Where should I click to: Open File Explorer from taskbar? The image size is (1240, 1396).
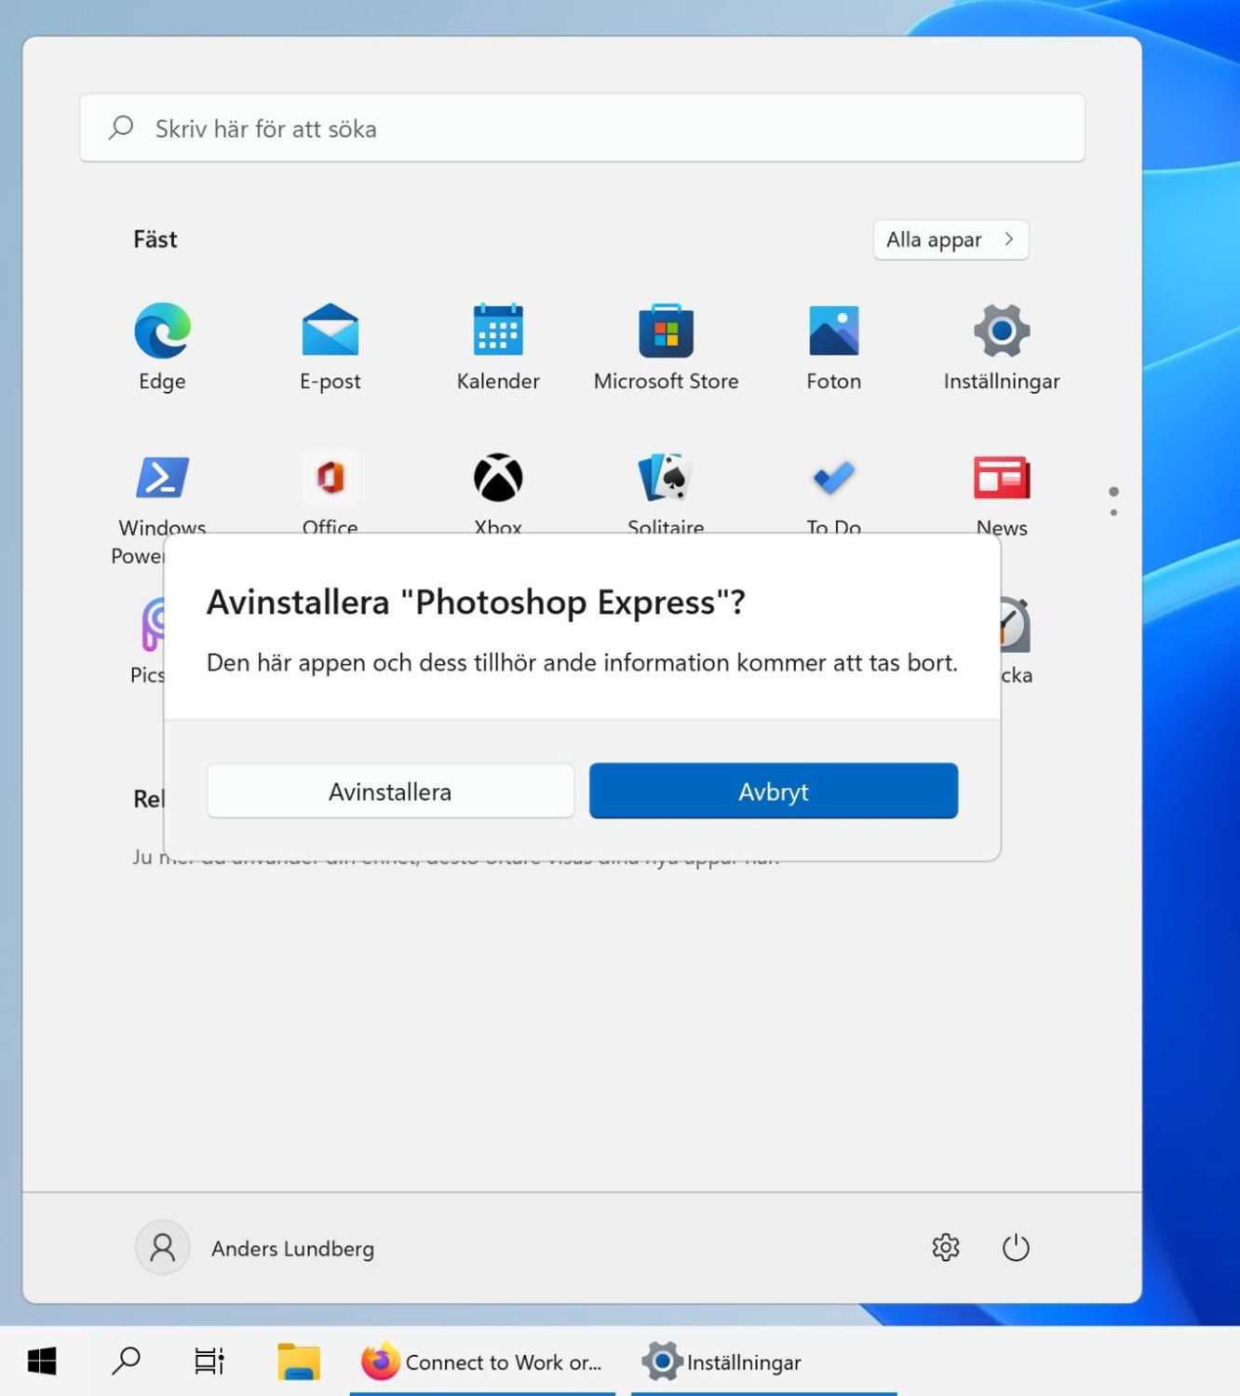point(299,1362)
